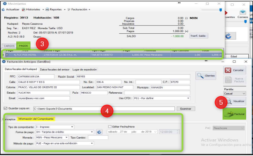
Task: Click the Facturar button
Action: click(x=234, y=114)
